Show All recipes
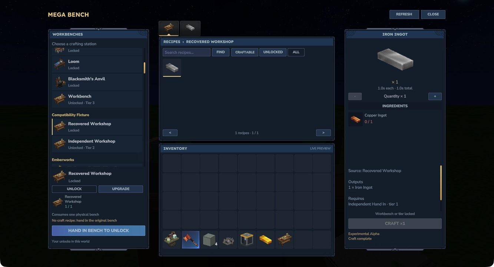This screenshot has width=494, height=267. pyautogui.click(x=296, y=52)
